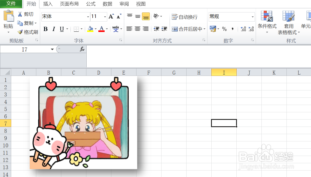Click the insert function fx button
This screenshot has height=177, width=311.
pyautogui.click(x=82, y=49)
